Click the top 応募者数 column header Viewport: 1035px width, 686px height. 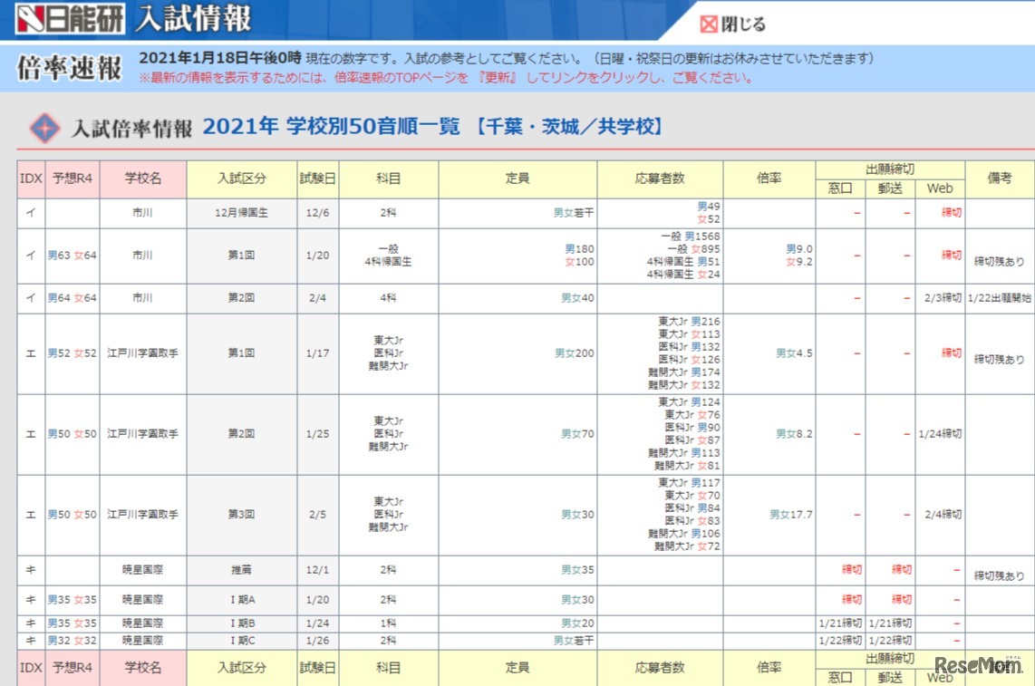pyautogui.click(x=660, y=179)
